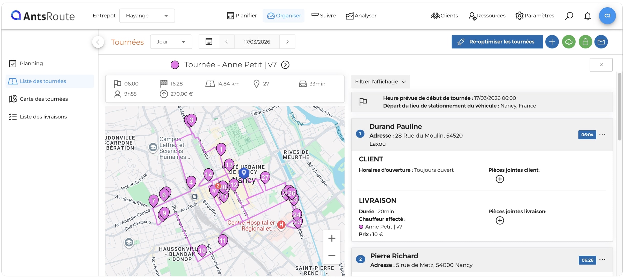Click map marker 12

point(234,185)
